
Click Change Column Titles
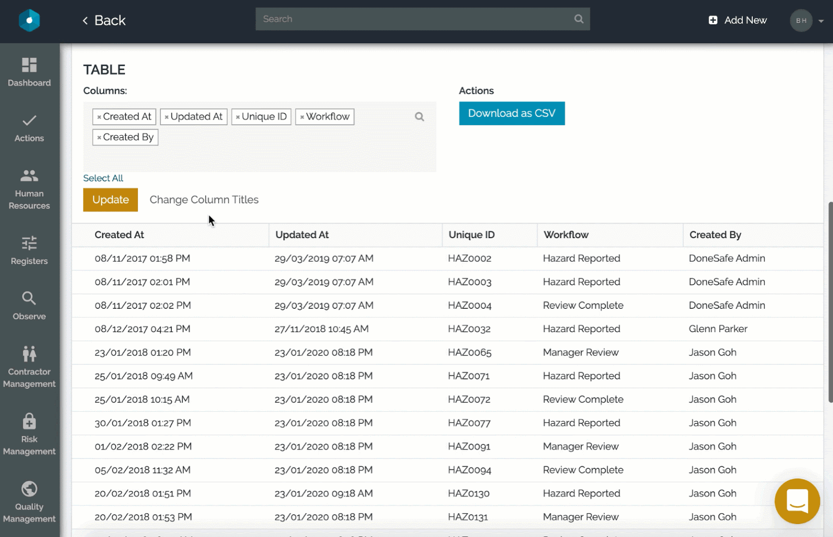204,200
